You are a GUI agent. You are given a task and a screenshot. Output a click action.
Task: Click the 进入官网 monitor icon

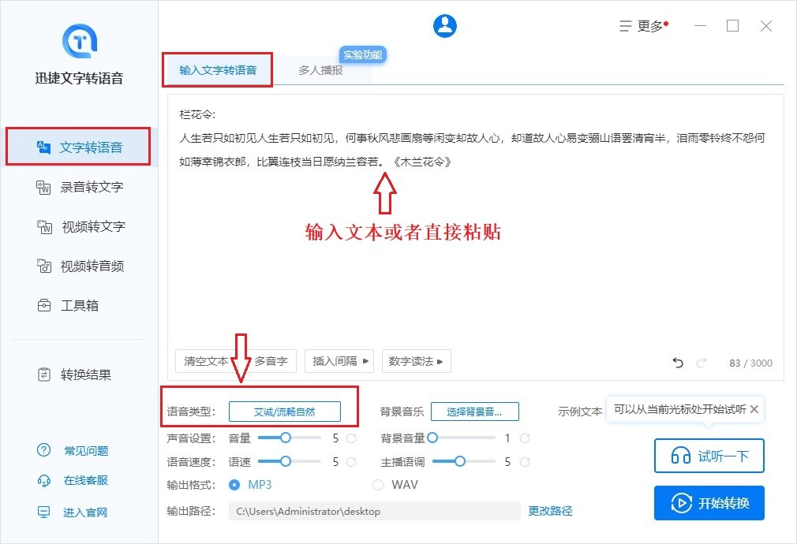click(x=43, y=512)
